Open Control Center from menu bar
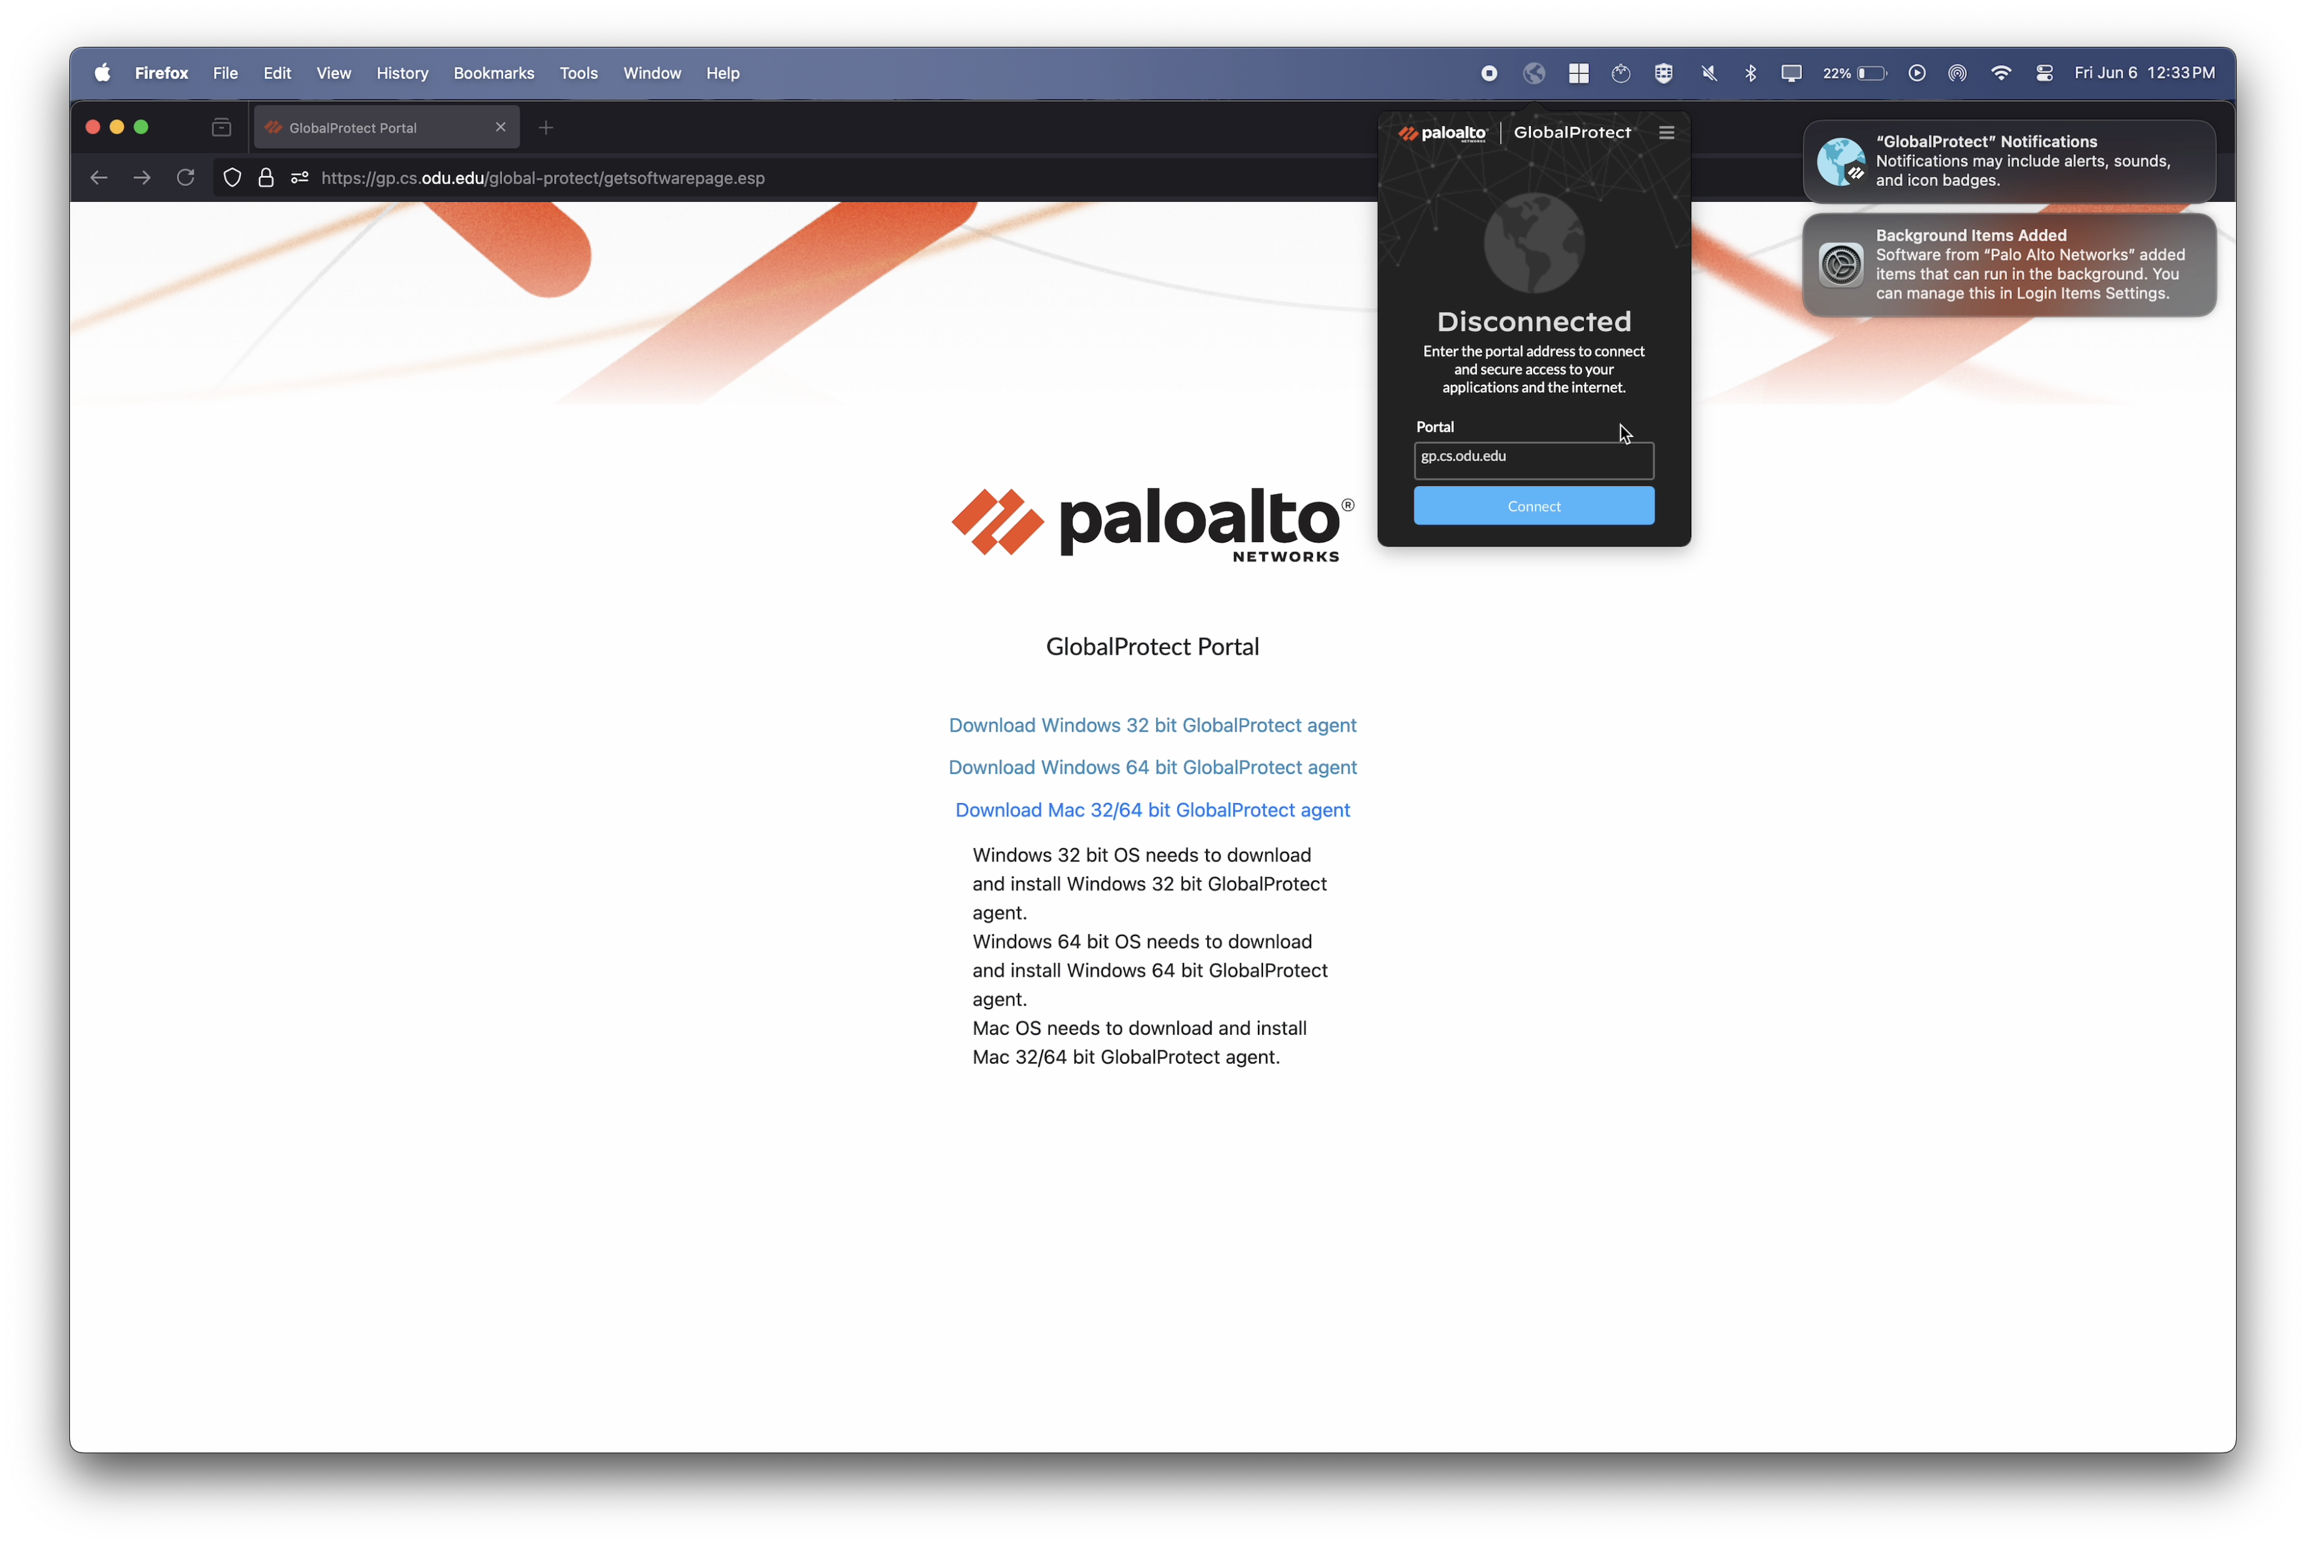The image size is (2306, 1545). 2044,73
